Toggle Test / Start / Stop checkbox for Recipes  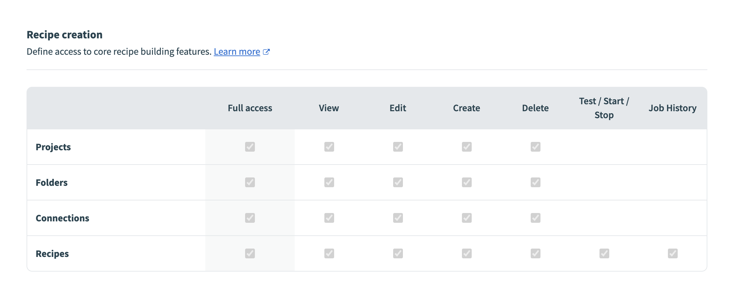[604, 253]
